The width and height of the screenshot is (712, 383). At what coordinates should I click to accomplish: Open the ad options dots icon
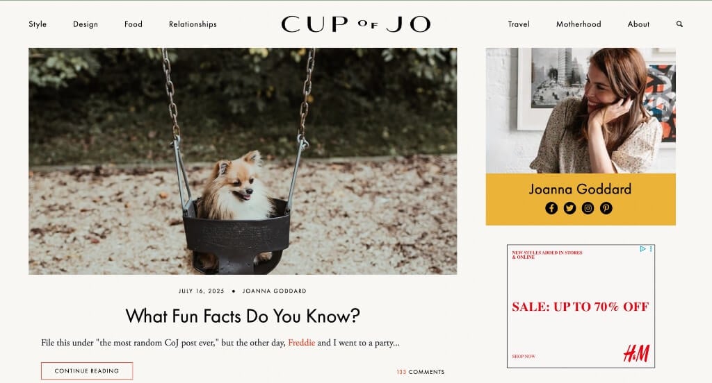(651, 249)
